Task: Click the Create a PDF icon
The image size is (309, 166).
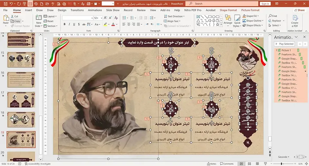Action: (295, 20)
